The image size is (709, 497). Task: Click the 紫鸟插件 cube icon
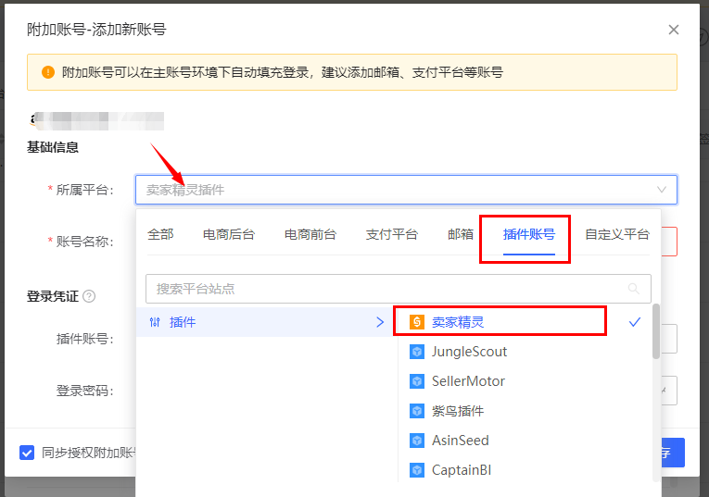pos(416,411)
